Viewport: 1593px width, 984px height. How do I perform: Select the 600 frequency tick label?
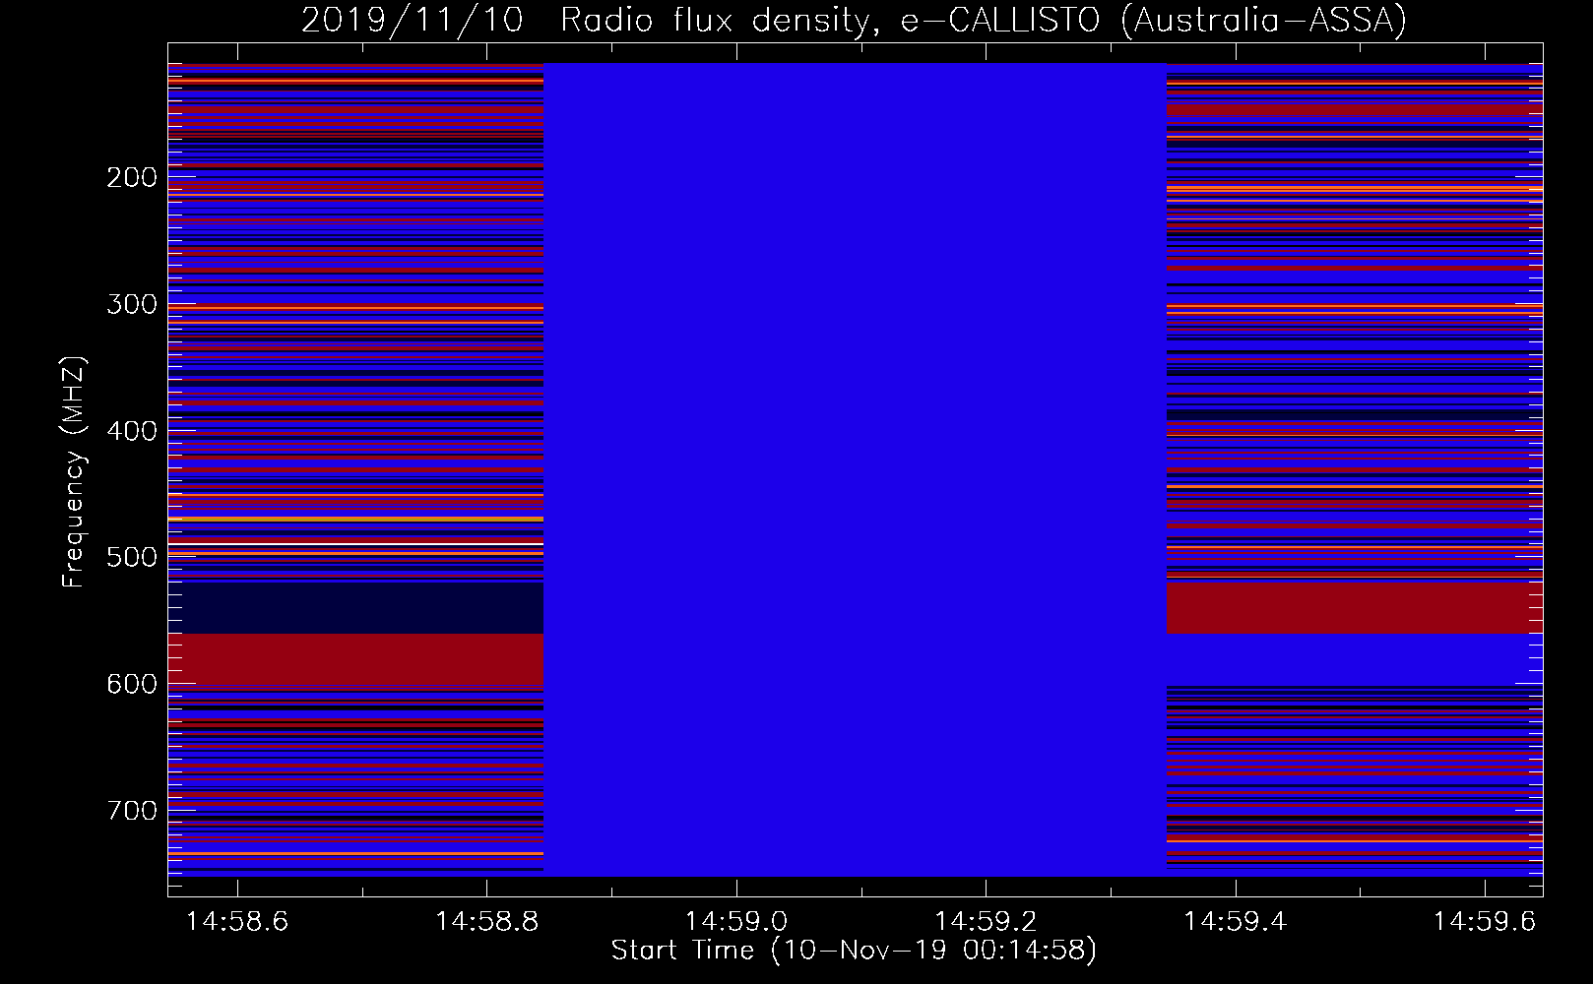point(132,684)
